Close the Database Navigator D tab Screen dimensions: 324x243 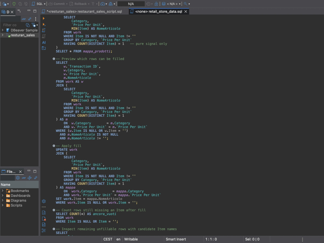[12, 12]
